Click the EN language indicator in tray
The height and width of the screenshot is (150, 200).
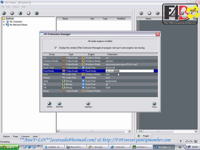[x=180, y=147]
